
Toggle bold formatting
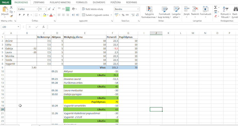tap(20, 15)
